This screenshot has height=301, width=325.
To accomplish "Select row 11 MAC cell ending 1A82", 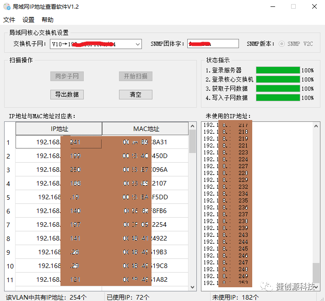I will 145,279.
